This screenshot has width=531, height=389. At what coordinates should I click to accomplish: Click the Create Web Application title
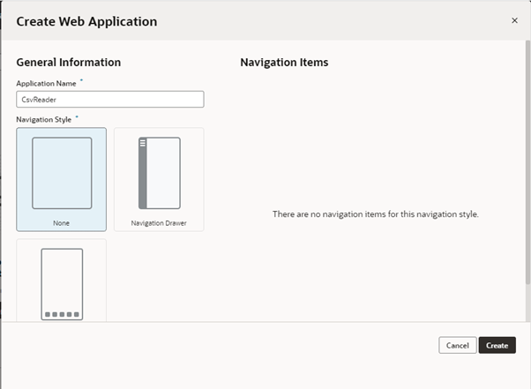86,22
